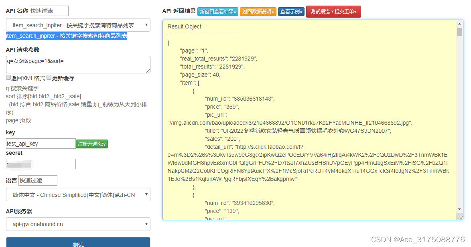Click the result pane scrollbar thumb
The image size is (471, 247).
(x=459, y=32)
